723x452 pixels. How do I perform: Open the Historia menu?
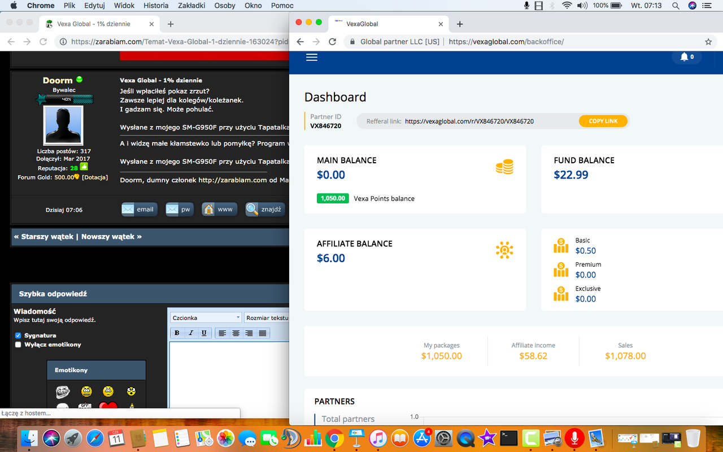[x=156, y=6]
